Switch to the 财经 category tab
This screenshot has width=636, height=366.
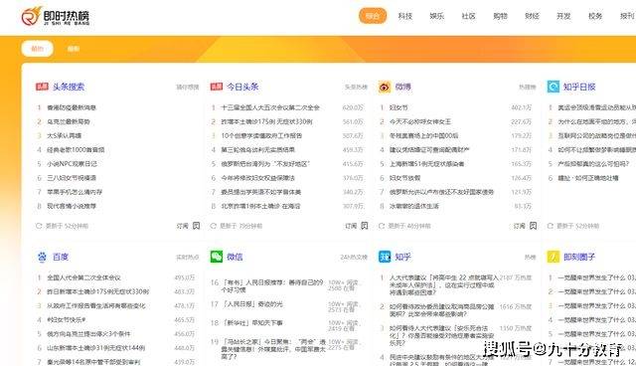[x=532, y=16]
